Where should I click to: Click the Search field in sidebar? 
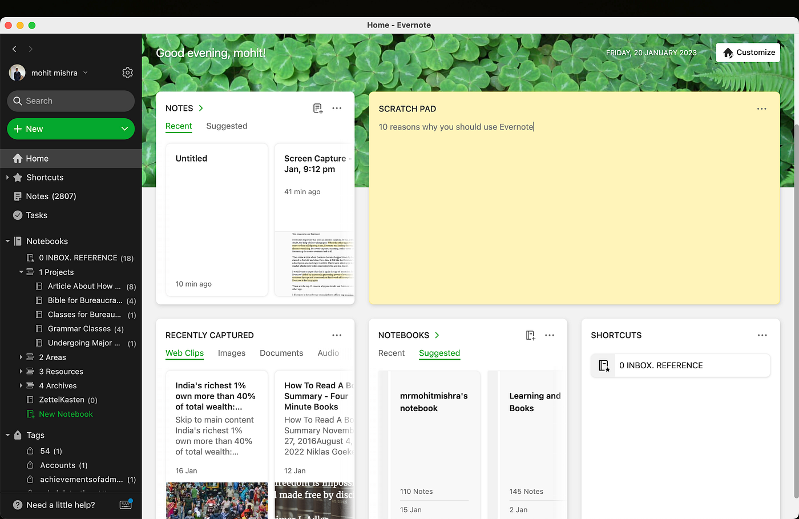pos(71,101)
